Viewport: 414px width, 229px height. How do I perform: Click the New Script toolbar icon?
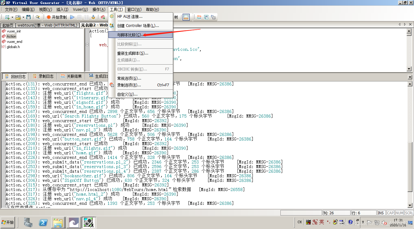tap(7, 17)
